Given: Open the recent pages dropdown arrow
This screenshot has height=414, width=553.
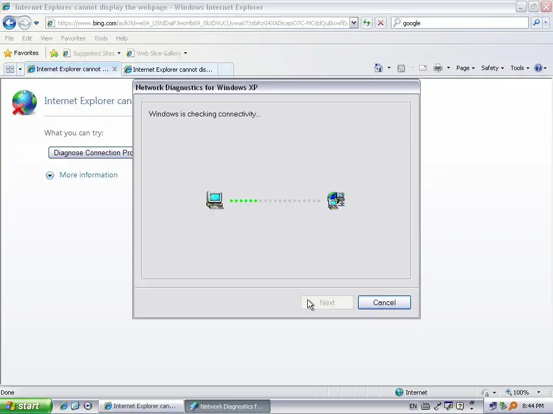Looking at the screenshot, I should click(x=36, y=23).
